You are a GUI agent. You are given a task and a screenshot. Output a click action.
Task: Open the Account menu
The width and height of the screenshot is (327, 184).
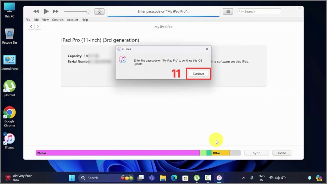click(72, 20)
